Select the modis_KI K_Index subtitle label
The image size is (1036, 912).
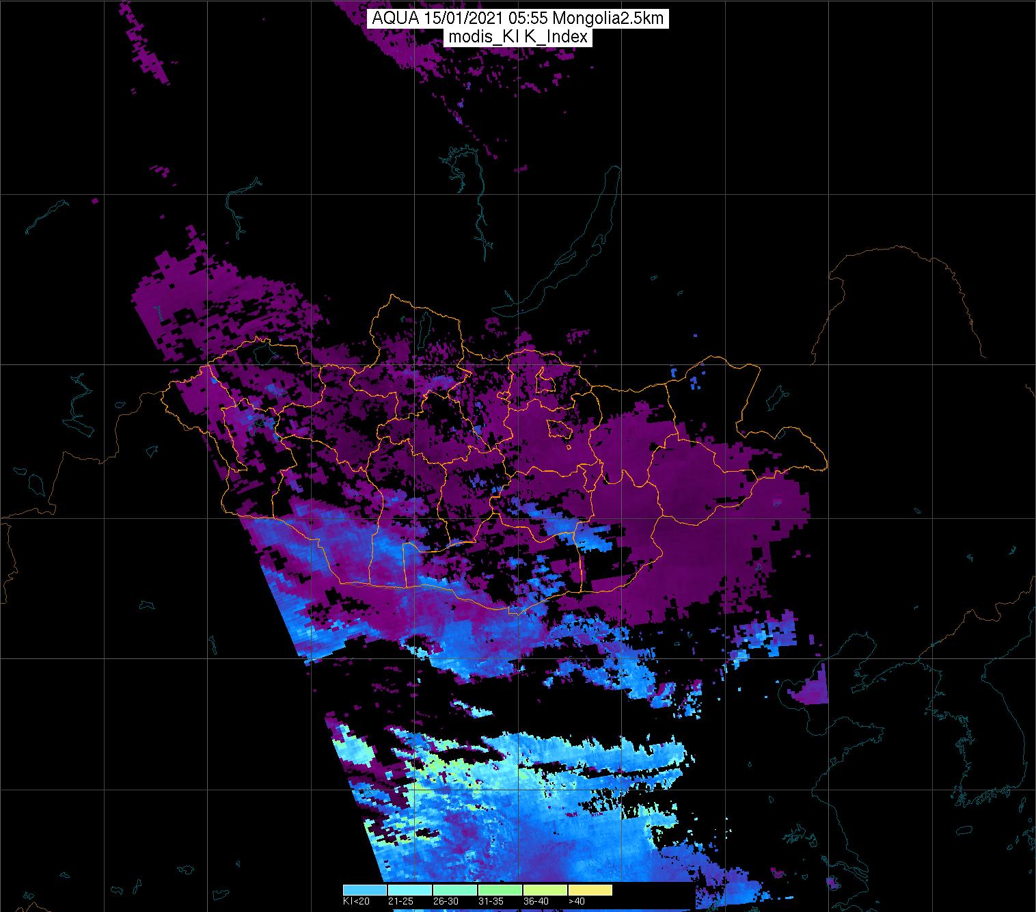click(x=517, y=38)
